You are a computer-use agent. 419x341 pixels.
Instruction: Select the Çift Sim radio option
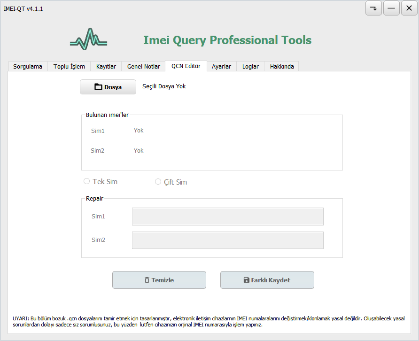tap(158, 182)
